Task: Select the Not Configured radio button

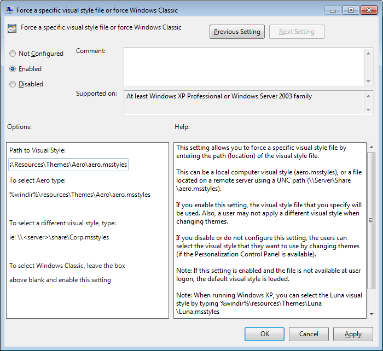Action: 13,54
